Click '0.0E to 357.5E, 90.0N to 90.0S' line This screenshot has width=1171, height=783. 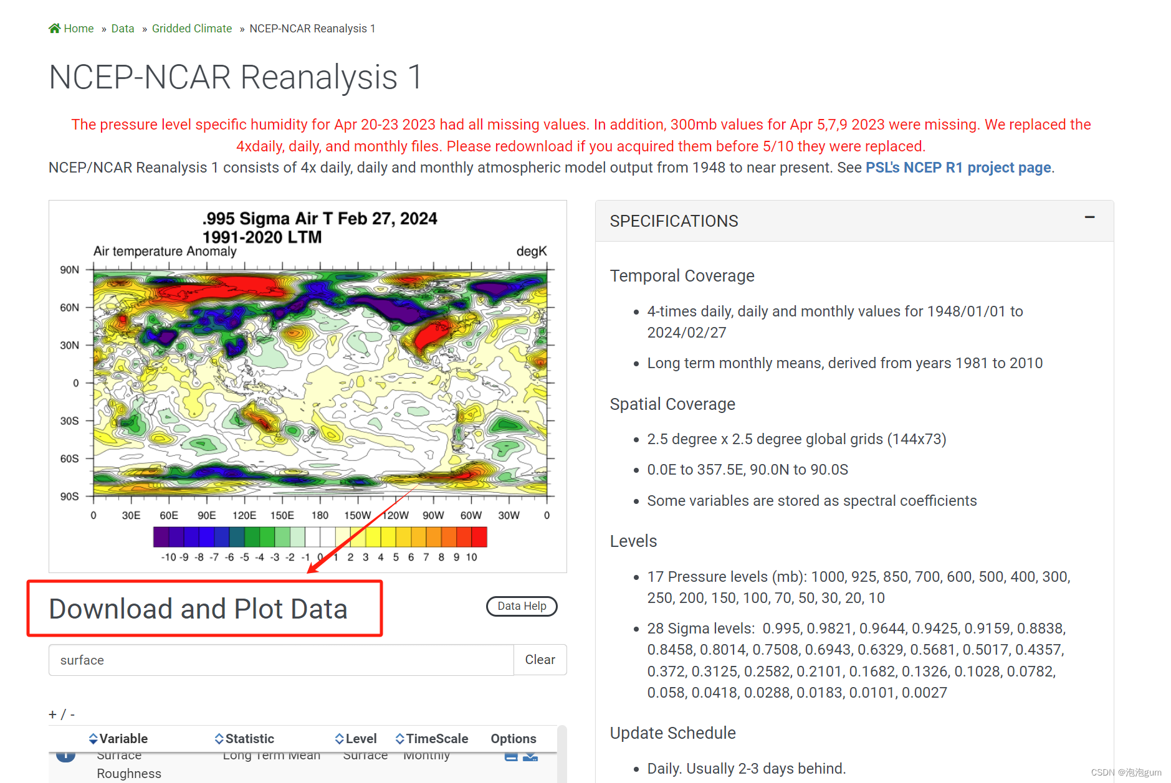coord(747,470)
